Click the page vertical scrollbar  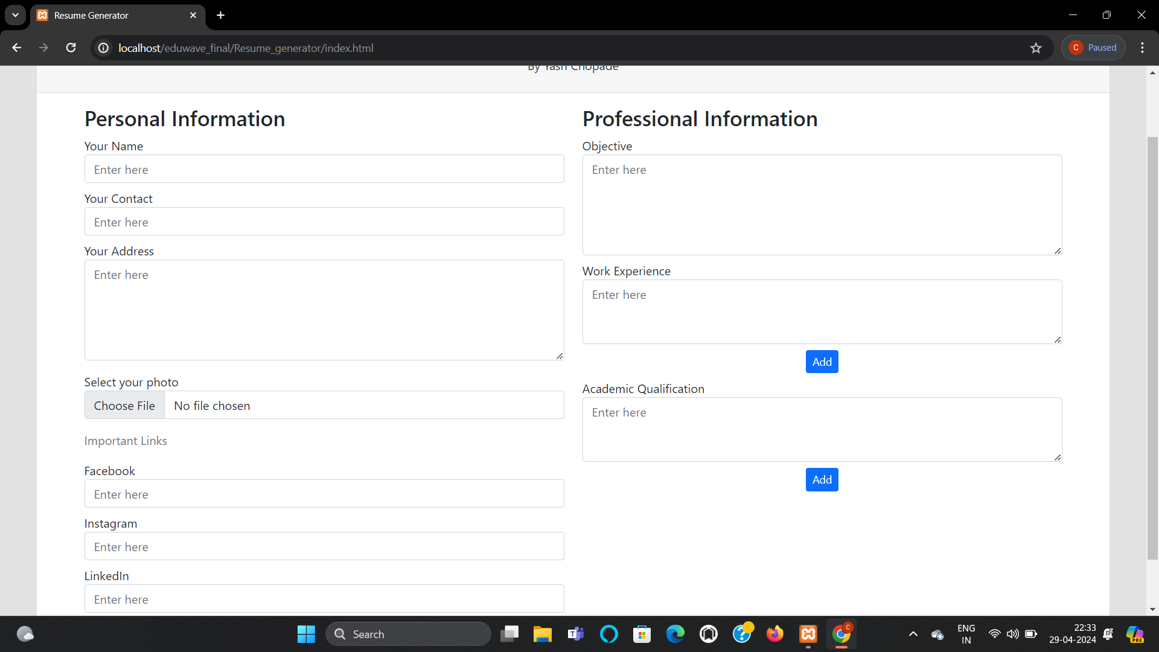point(1152,347)
